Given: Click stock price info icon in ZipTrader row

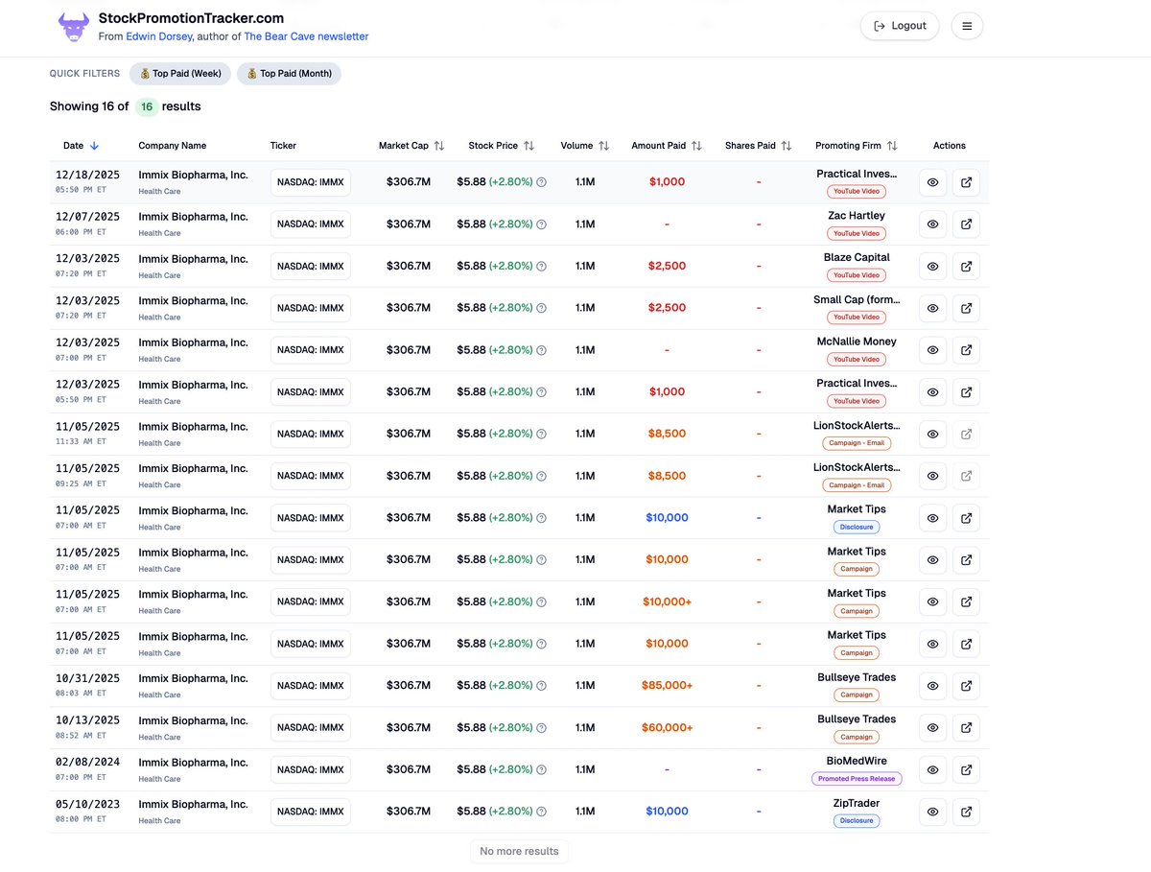Looking at the screenshot, I should coord(541,812).
